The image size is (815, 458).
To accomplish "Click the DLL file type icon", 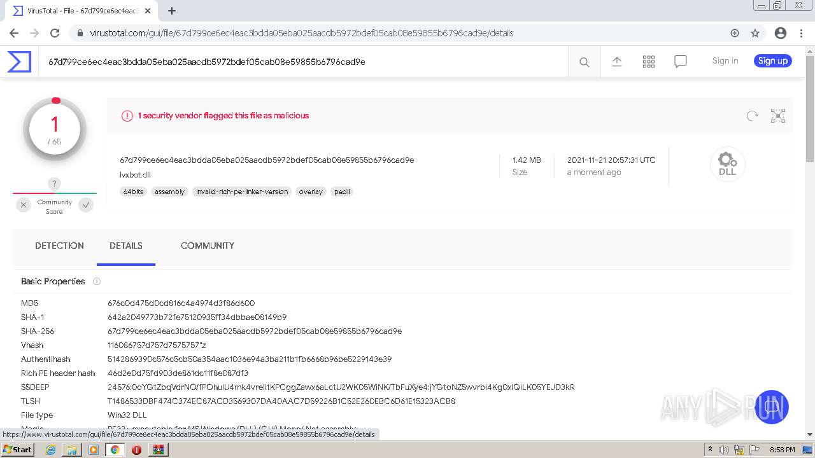I will coord(728,164).
